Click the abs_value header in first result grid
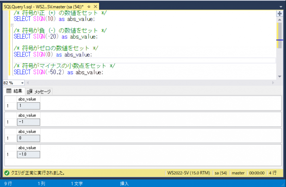Screen dimensions: 286x187 pyautogui.click(x=28, y=99)
